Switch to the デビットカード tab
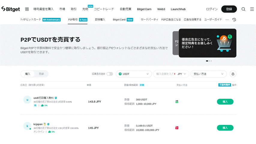Viewport: 256px width, 144px height. 31,19
